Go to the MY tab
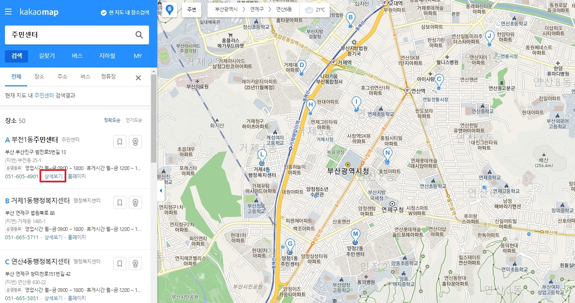 click(138, 56)
